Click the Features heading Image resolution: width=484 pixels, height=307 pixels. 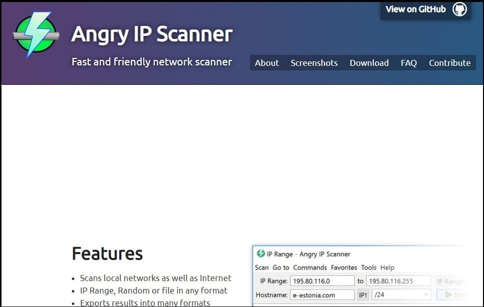107,254
